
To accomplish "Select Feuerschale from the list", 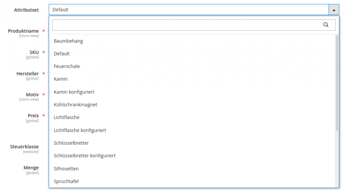I will point(67,66).
